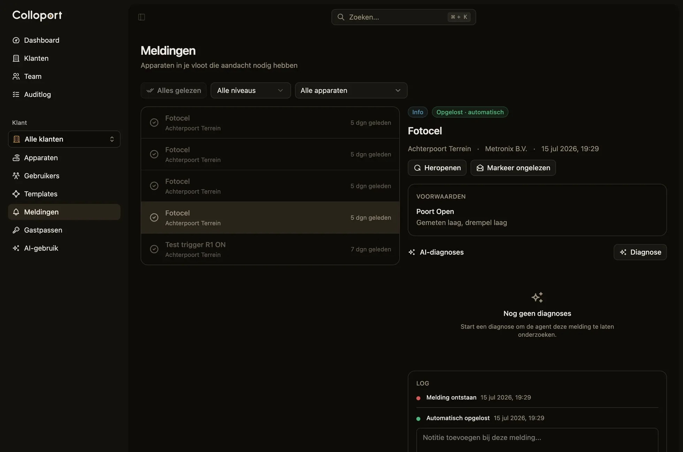Click Markeer ongelezen button
683x452 pixels.
click(x=513, y=168)
